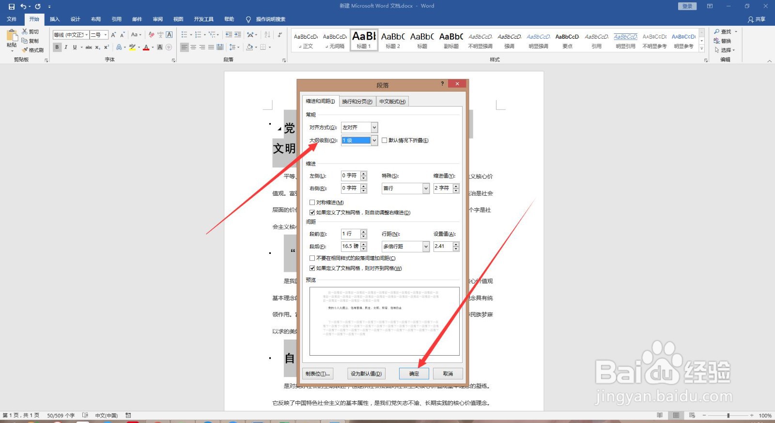Open the change case (Aa) dropdown

136,34
